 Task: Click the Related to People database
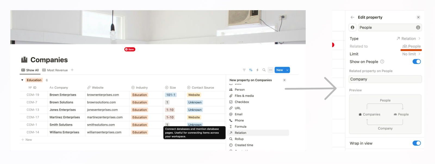tap(412, 46)
